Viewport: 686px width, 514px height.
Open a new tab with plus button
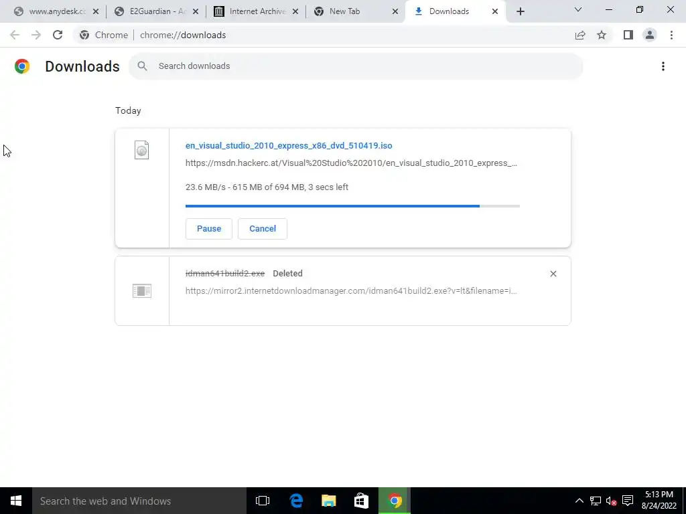click(520, 11)
